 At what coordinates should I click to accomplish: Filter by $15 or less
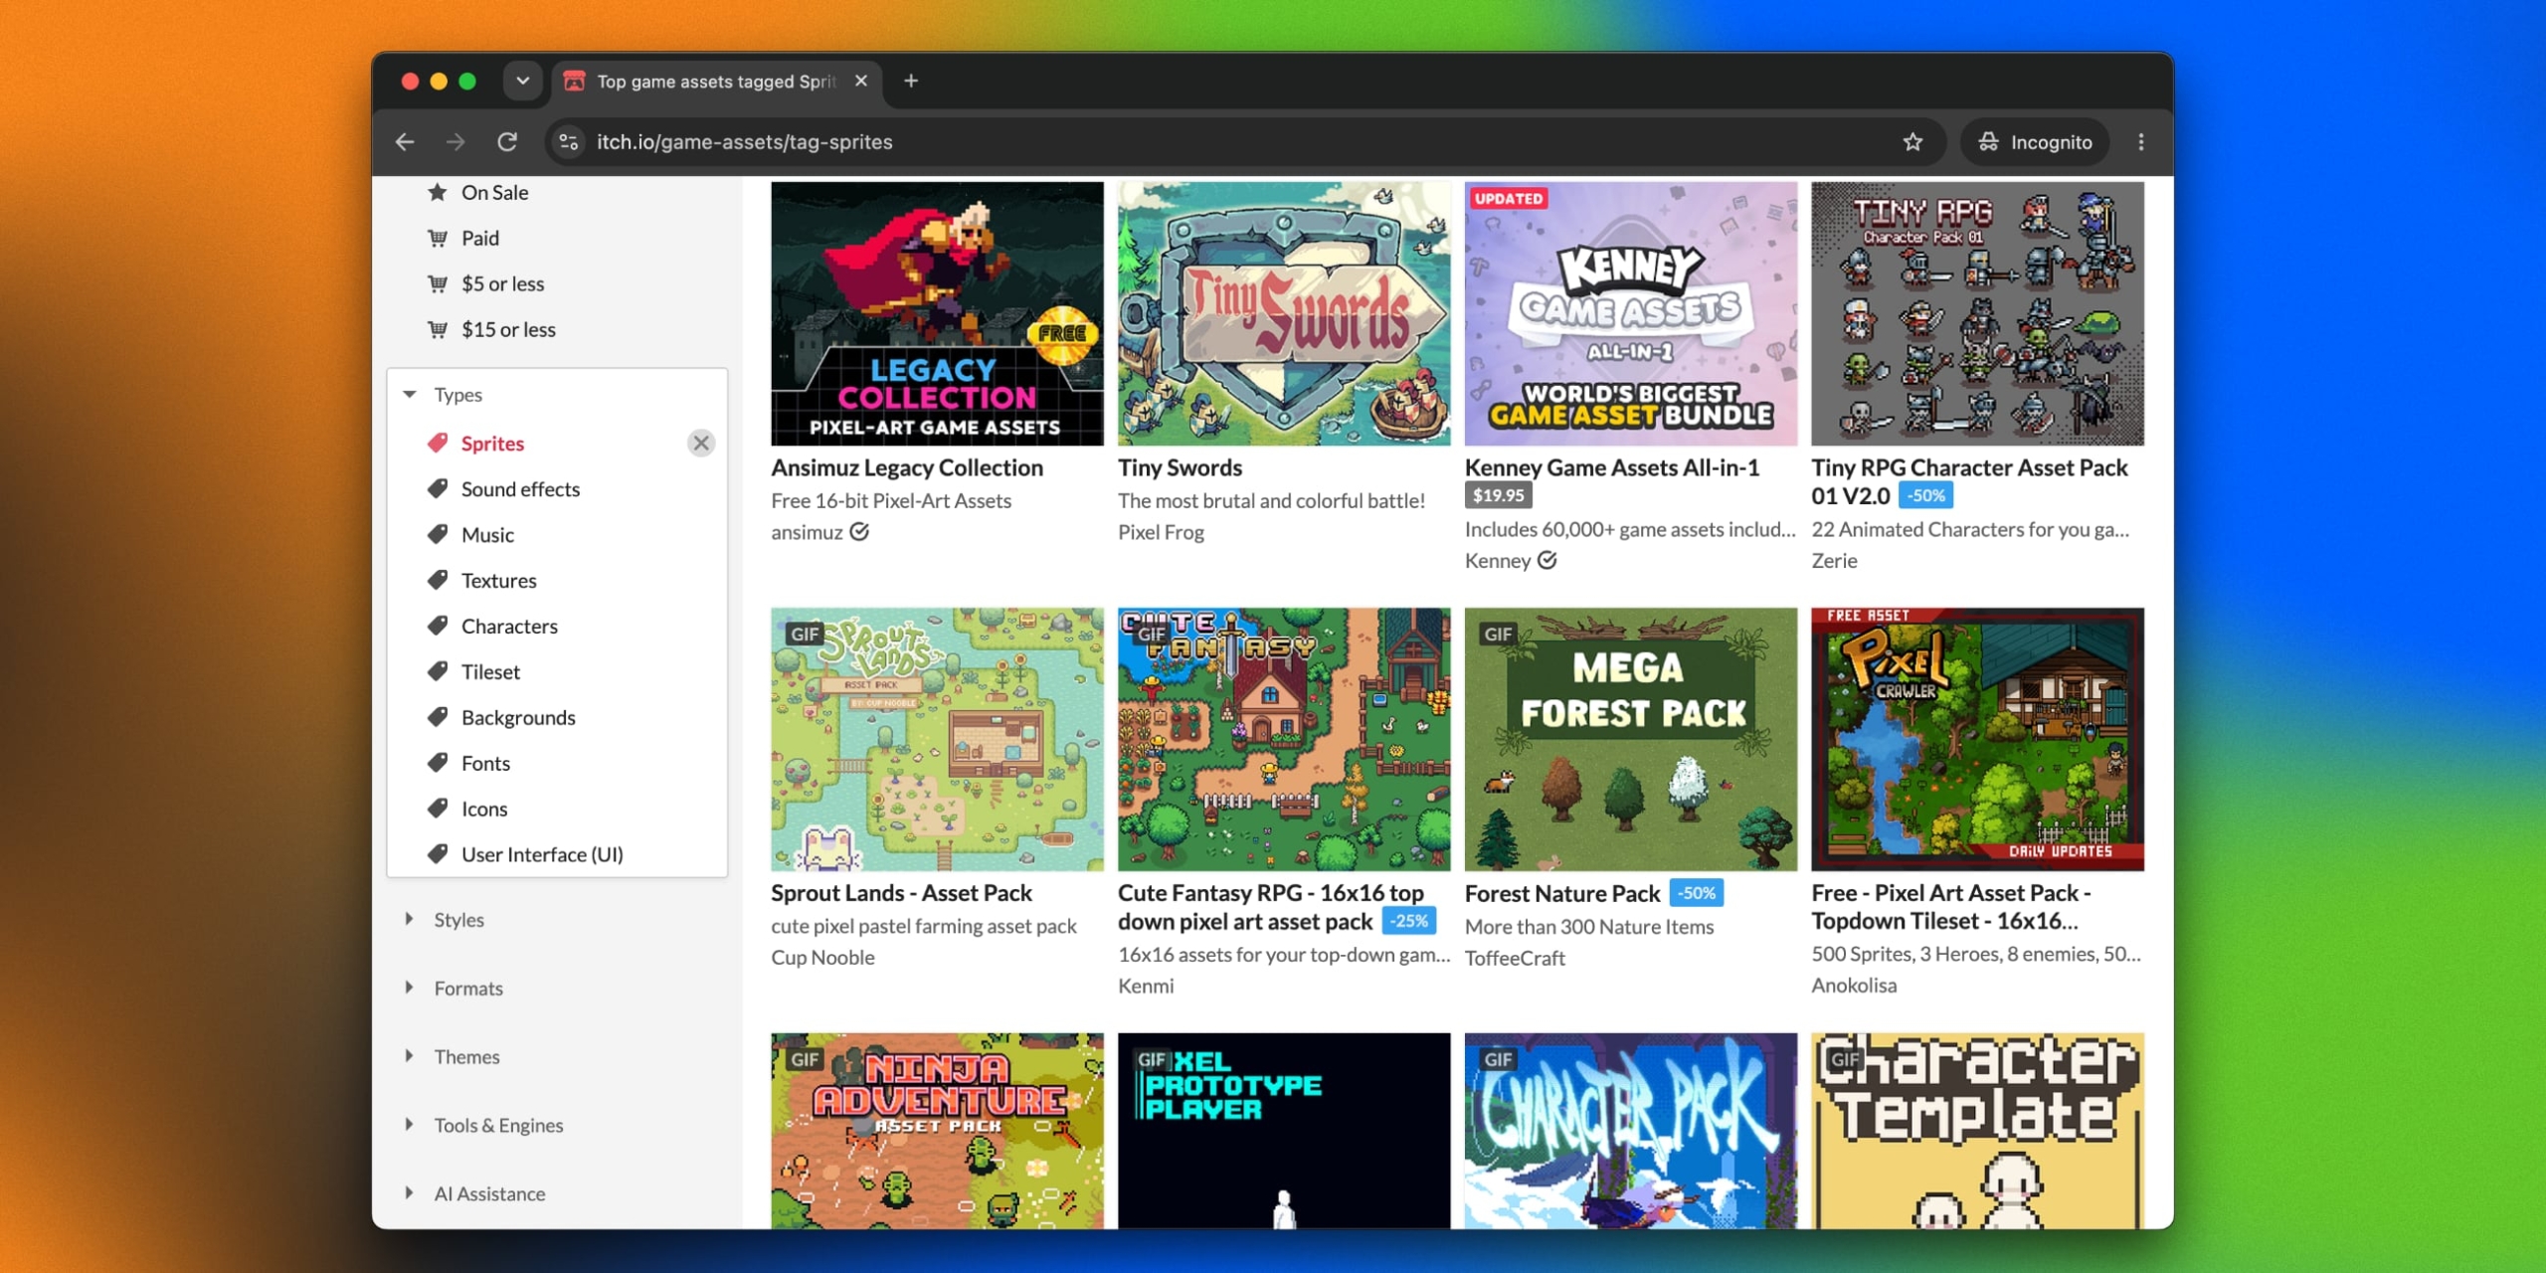508,330
